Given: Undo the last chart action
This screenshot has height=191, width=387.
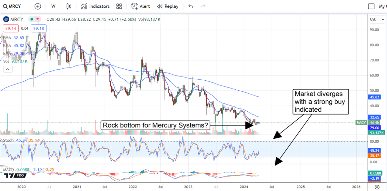Looking at the screenshot, I should tap(191, 6).
